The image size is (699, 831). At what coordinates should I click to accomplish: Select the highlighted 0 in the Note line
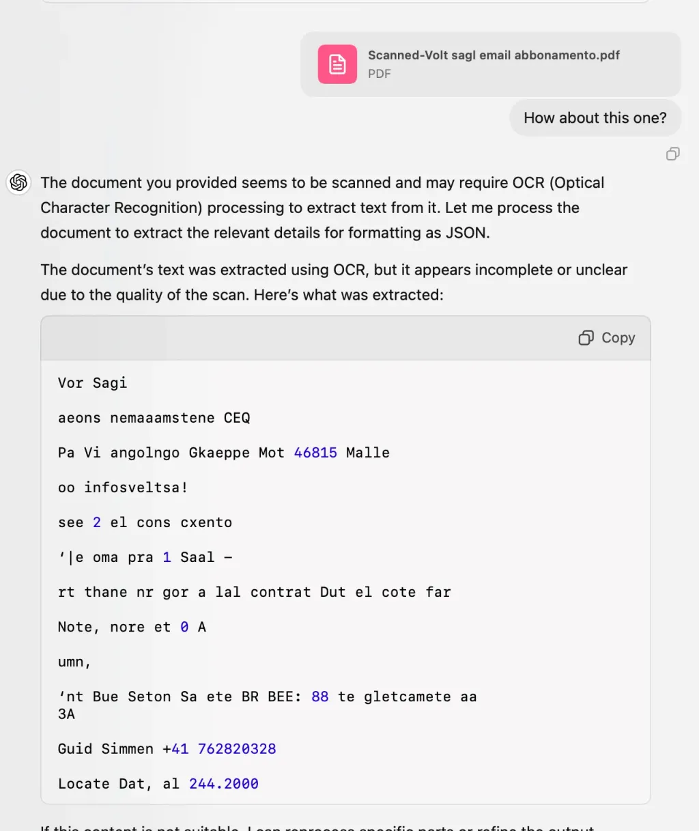coord(183,626)
